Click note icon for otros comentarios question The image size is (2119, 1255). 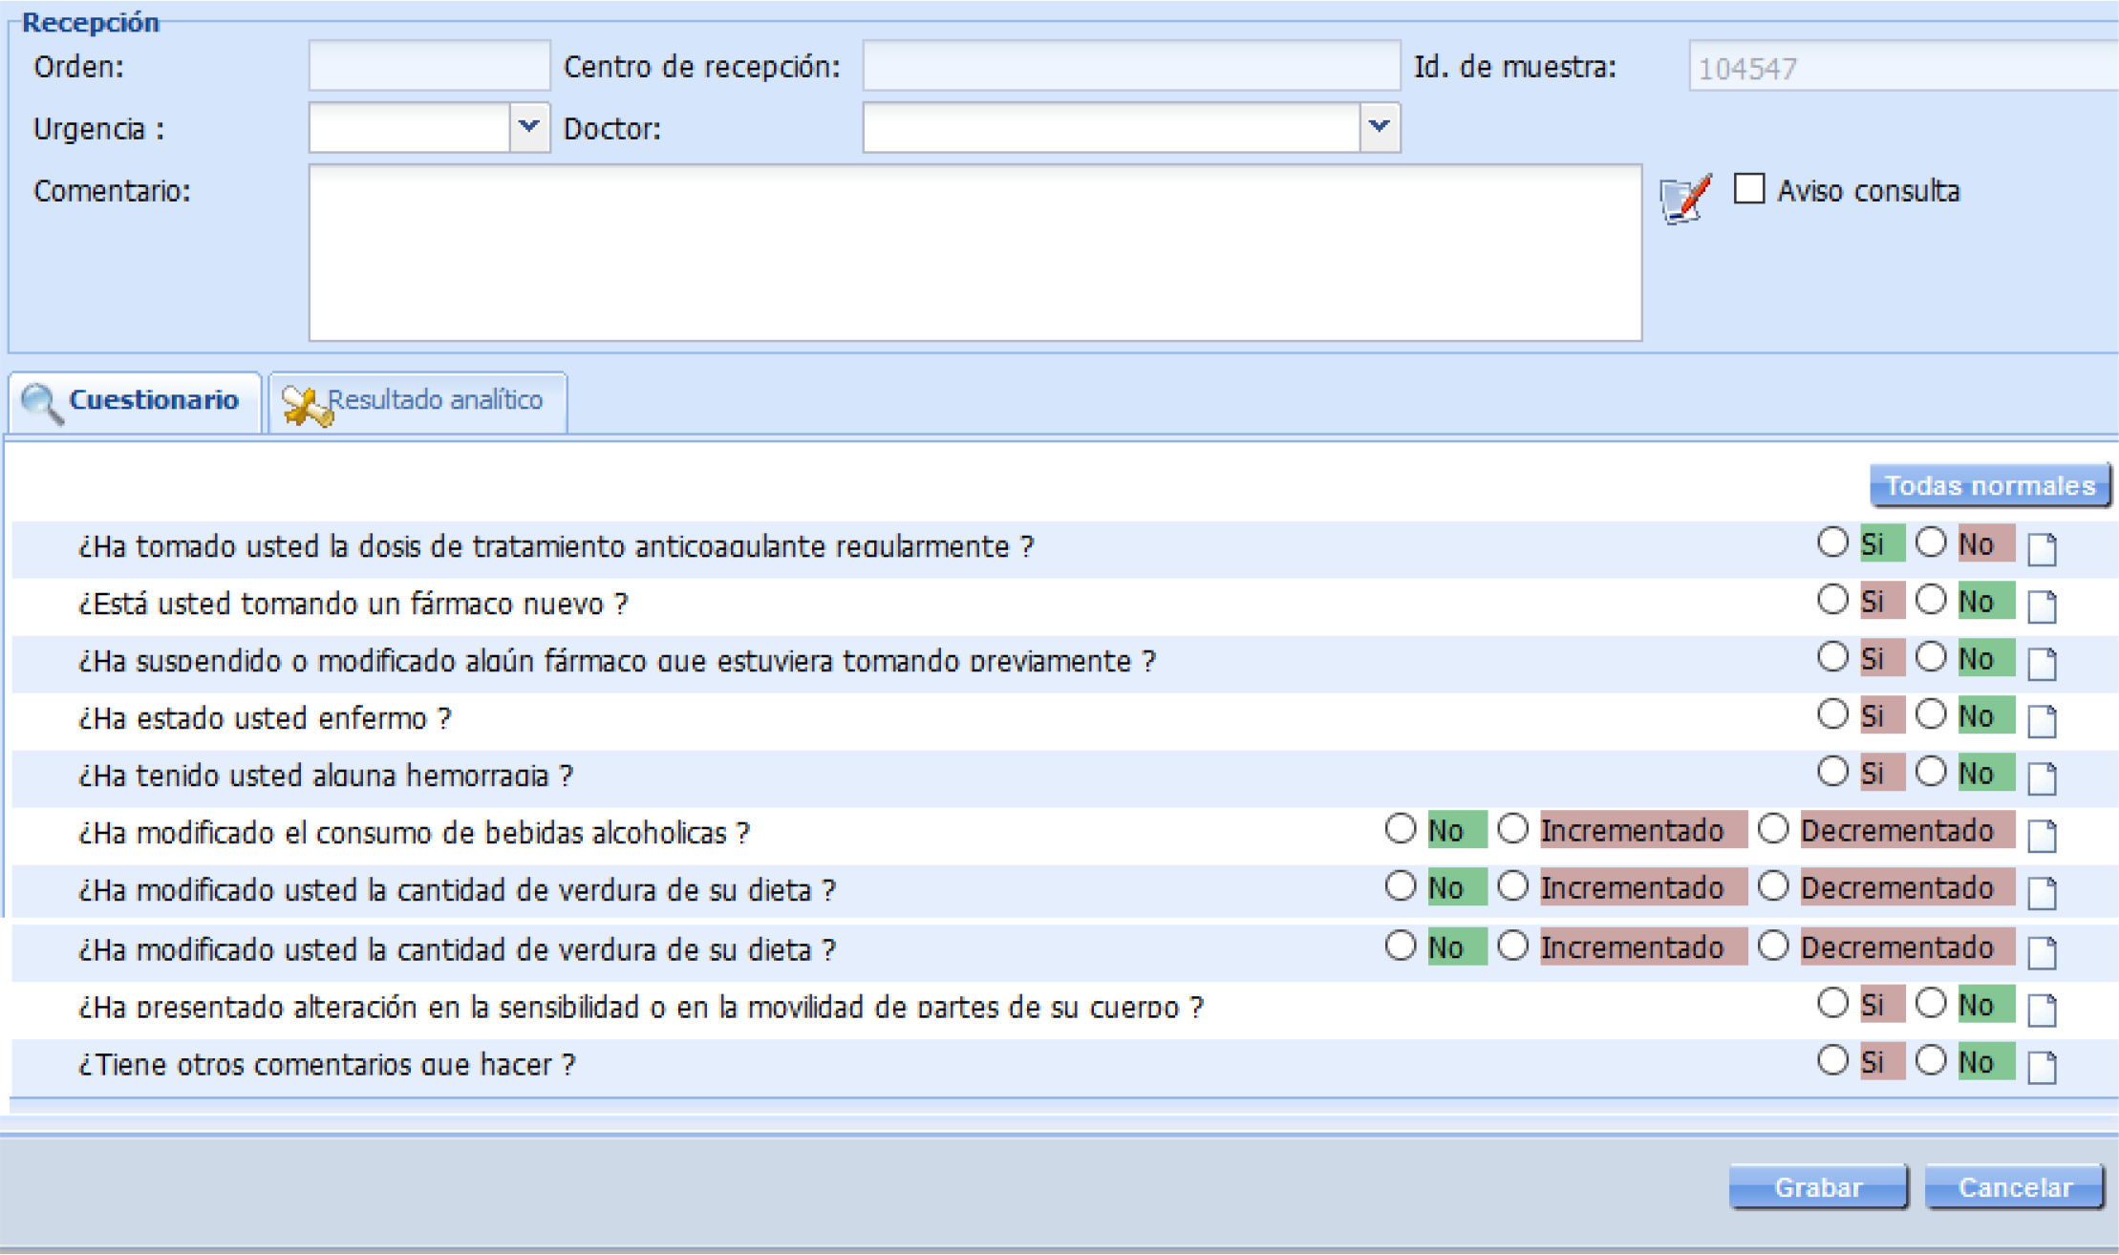point(2042,1067)
